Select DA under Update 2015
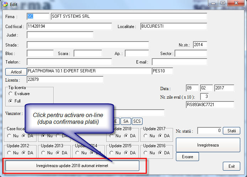Screen dimensions: 247x177 tap(126, 153)
